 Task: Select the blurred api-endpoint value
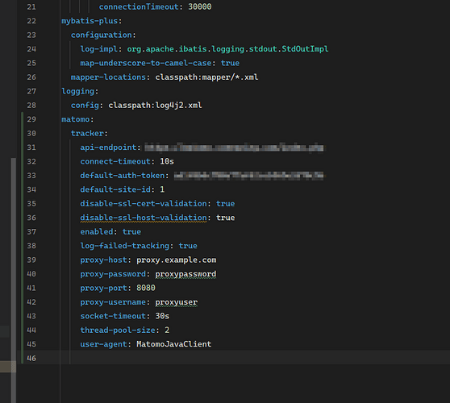tap(234, 147)
